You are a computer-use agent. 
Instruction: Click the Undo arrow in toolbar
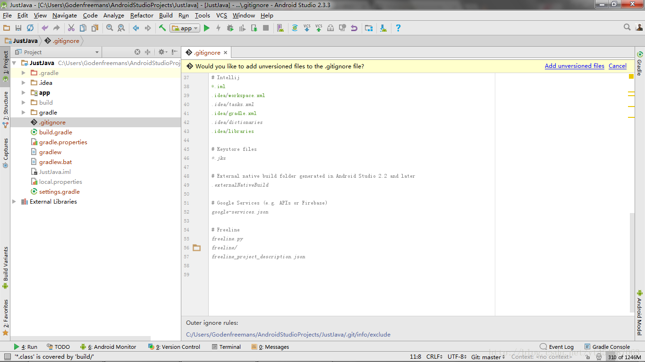[45, 28]
